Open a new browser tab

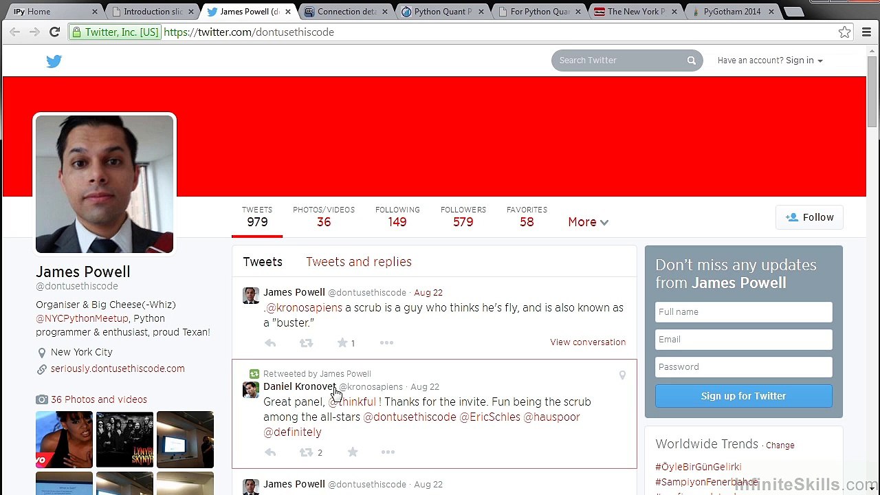793,12
